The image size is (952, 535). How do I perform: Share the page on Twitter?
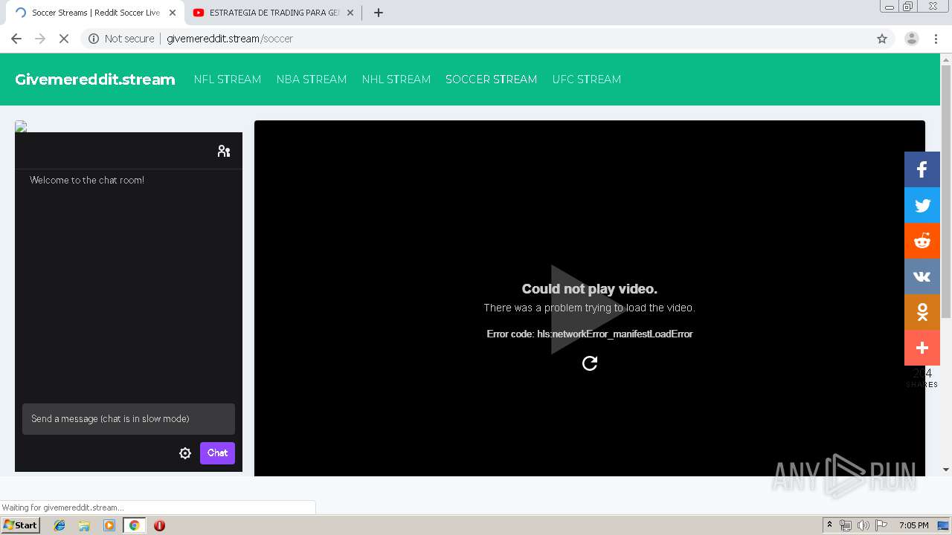pos(922,205)
